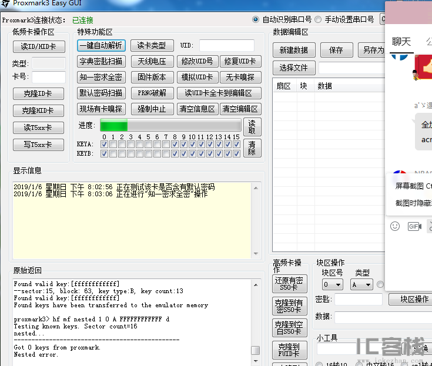
Task: Click 字典密匙扫描 button
Action: click(101, 61)
